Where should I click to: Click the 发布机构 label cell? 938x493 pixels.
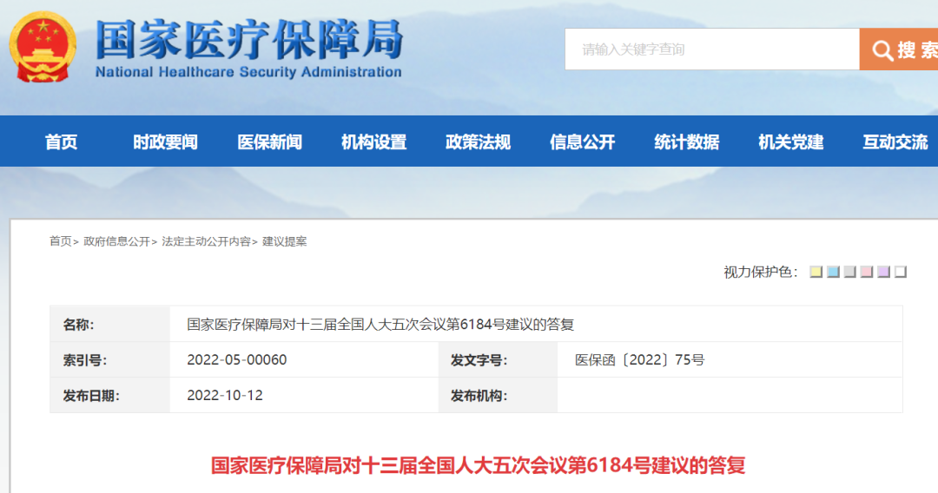point(498,395)
